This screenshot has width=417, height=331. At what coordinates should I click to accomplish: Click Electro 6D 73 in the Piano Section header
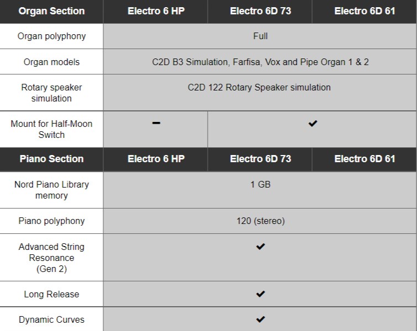[x=261, y=159]
